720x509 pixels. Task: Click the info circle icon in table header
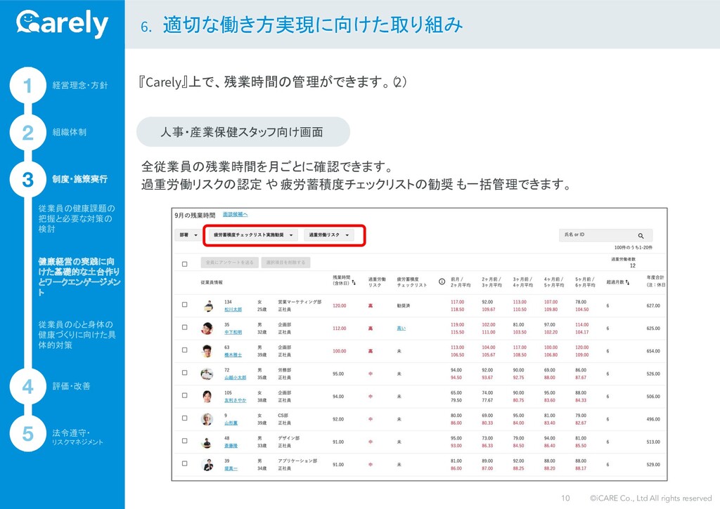(x=442, y=282)
